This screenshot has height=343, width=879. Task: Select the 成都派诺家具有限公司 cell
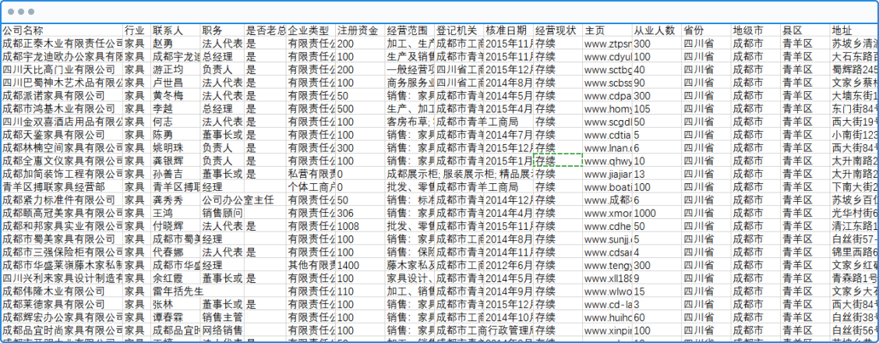tap(62, 96)
